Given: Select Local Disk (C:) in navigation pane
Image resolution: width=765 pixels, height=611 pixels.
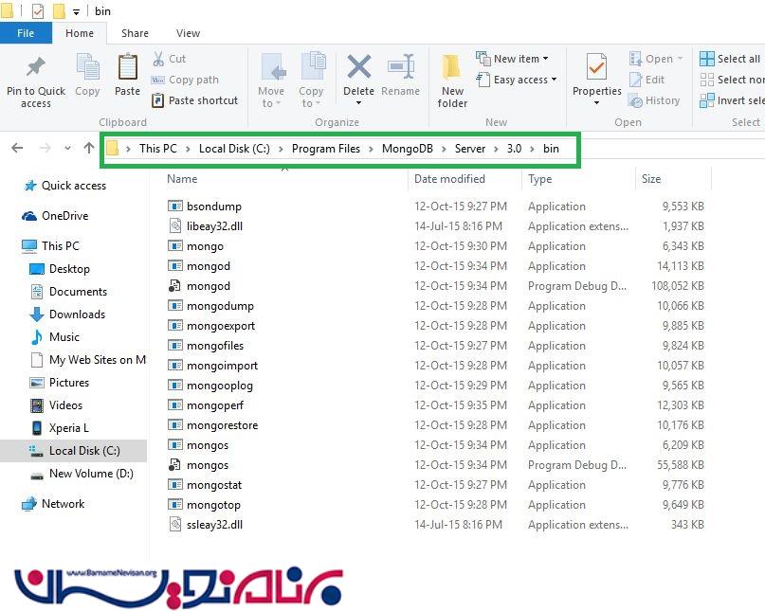Looking at the screenshot, I should tap(83, 451).
